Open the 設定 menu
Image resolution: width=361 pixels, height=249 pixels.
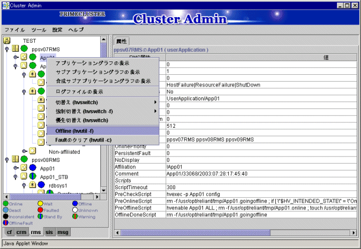[x=57, y=30]
